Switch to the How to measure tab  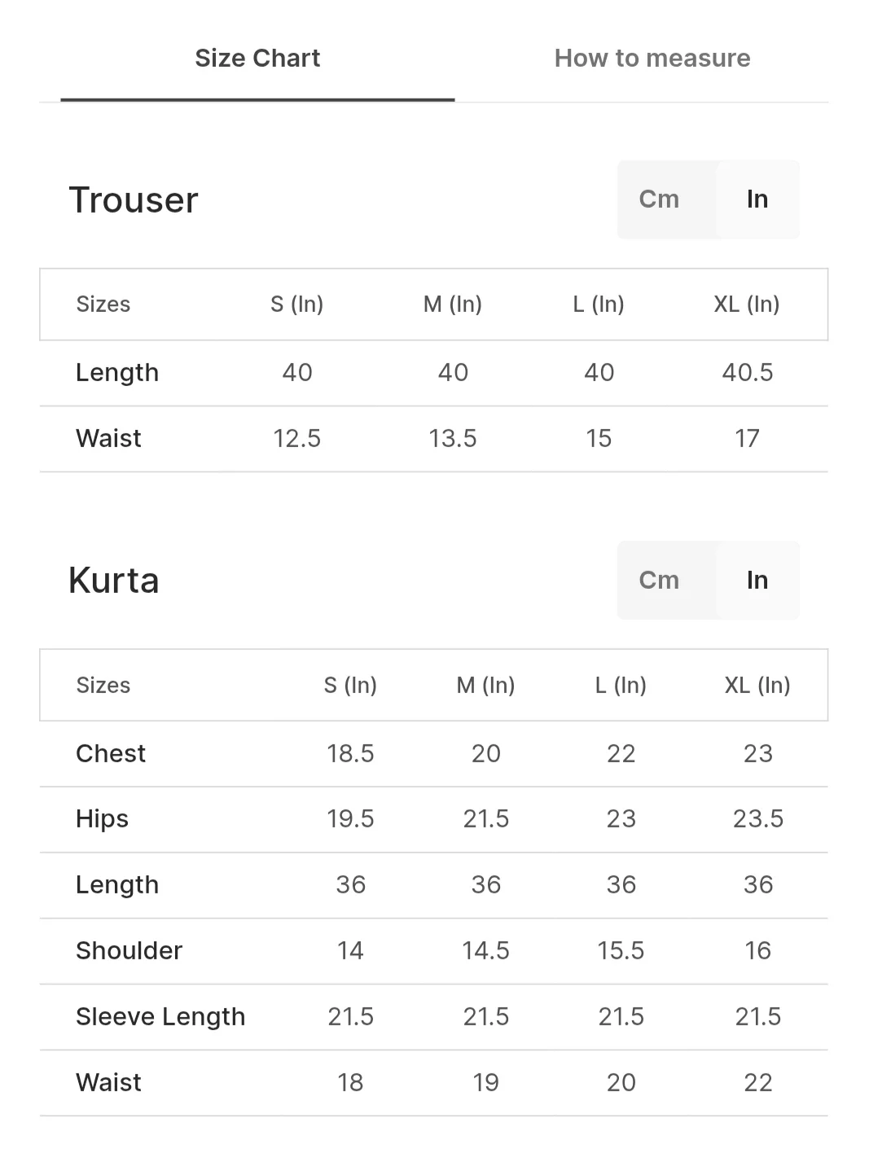652,59
